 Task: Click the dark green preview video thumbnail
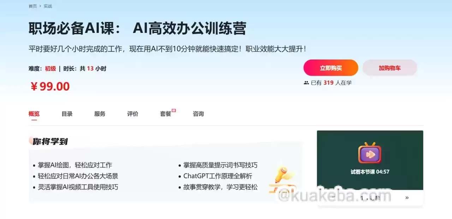coord(370,160)
